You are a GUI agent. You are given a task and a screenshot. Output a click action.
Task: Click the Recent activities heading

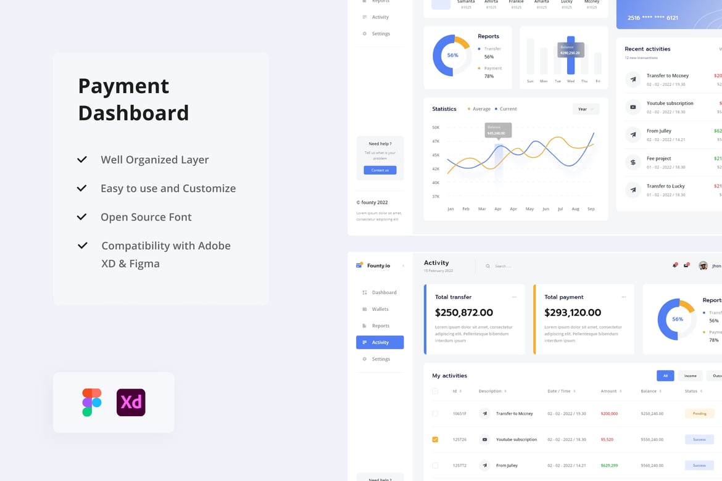pos(647,49)
